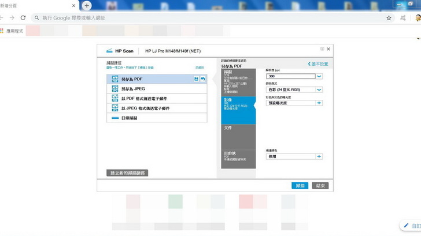Reload the page in Chrome

23,18
